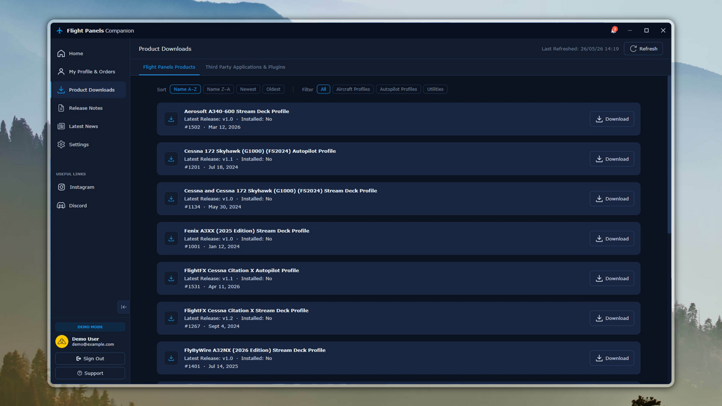Sort products by Name A–Z
The height and width of the screenshot is (406, 722).
(x=185, y=89)
